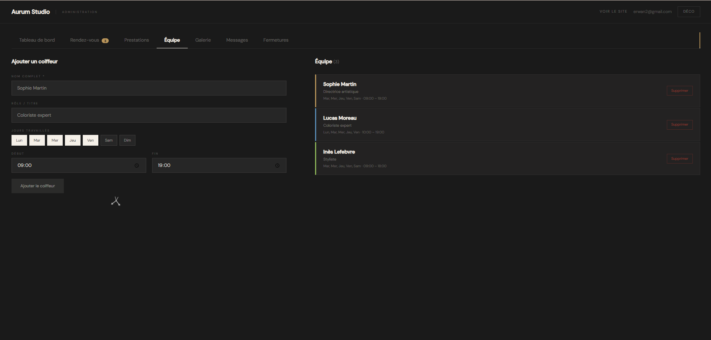
Task: Enable Dim working day
Action: (127, 140)
